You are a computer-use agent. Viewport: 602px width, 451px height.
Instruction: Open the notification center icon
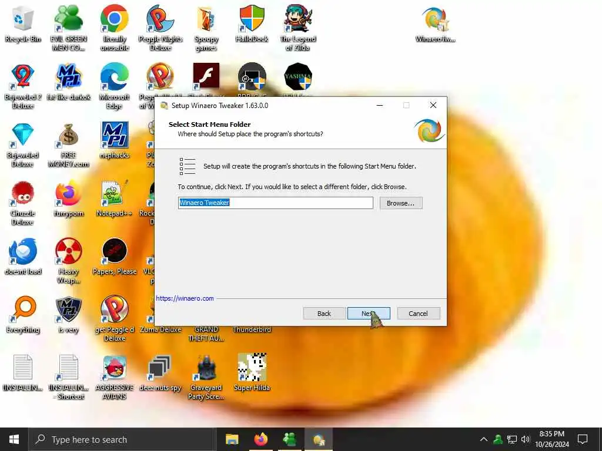(x=583, y=439)
